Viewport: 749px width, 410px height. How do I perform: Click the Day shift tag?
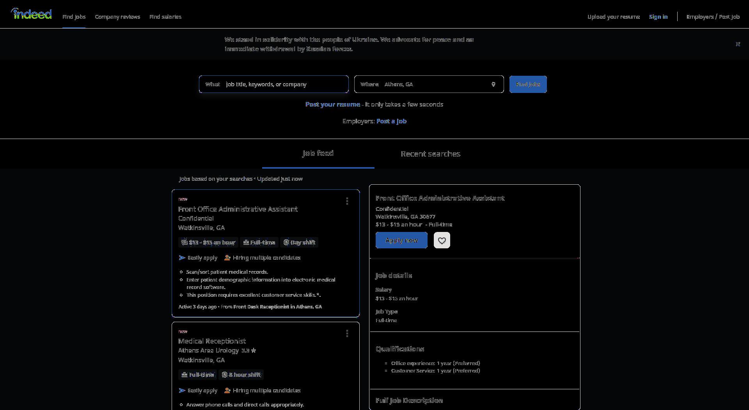pos(299,242)
